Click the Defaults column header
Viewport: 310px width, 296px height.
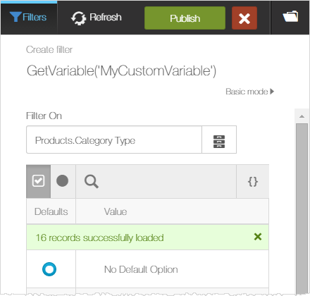coord(51,211)
